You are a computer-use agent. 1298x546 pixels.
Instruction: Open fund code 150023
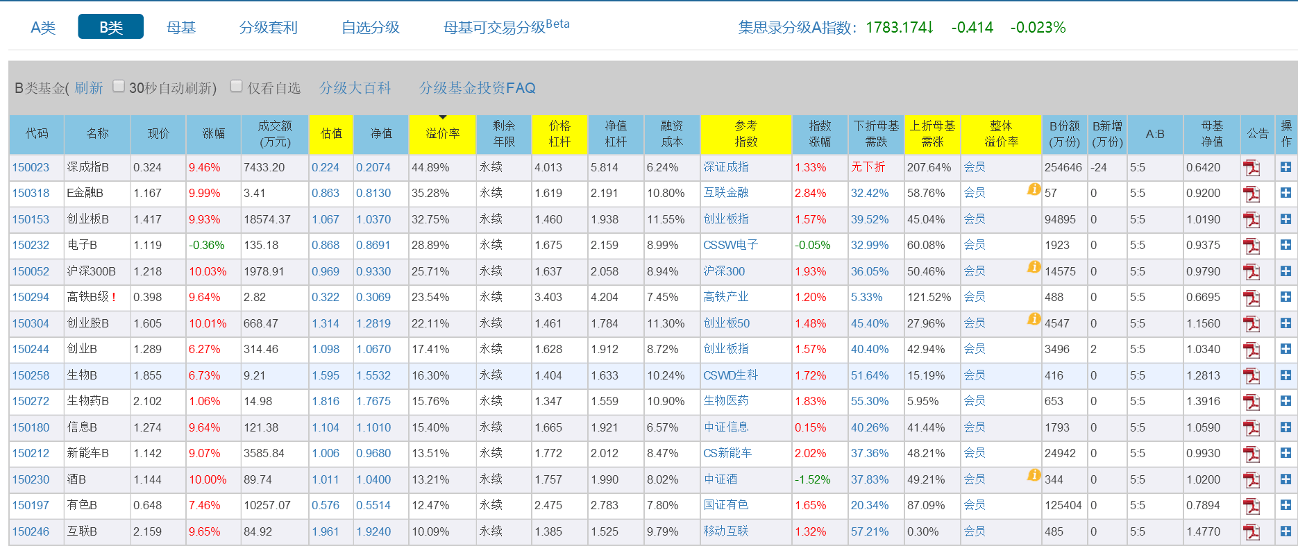31,167
